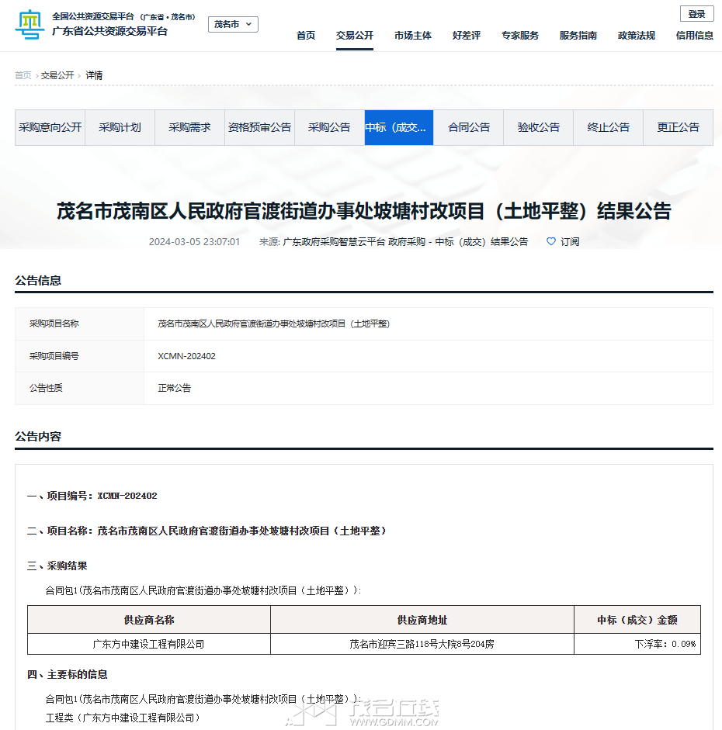The width and height of the screenshot is (722, 730).
Task: Click the 四、主要标的信息 heading
Action: pyautogui.click(x=67, y=674)
